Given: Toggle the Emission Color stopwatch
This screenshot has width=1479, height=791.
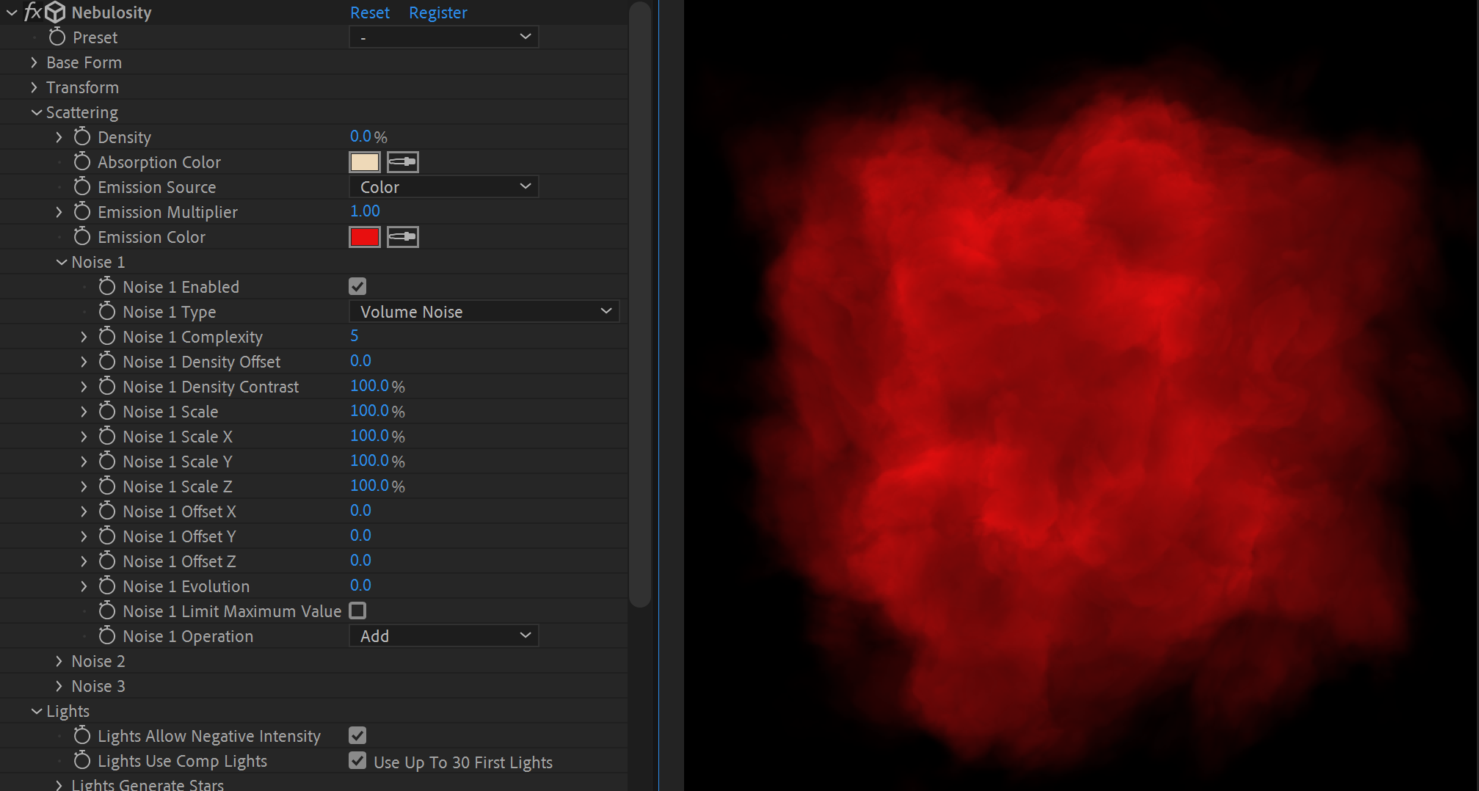Looking at the screenshot, I should [x=82, y=236].
